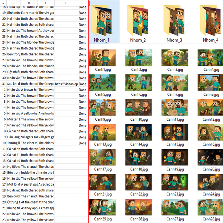
Task: Click the Canh3.jpg thumbnail
Action: [175, 57]
